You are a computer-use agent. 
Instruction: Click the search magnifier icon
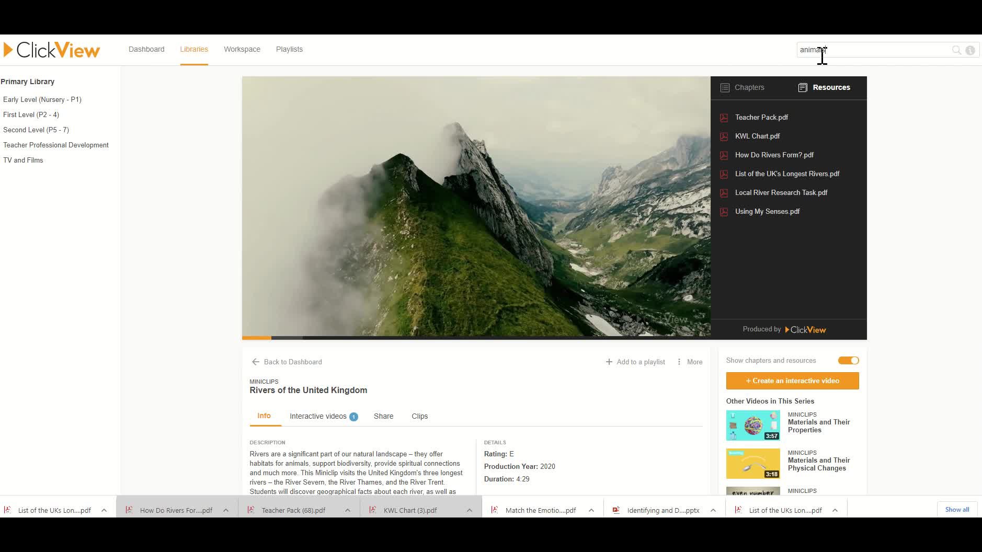pos(956,50)
